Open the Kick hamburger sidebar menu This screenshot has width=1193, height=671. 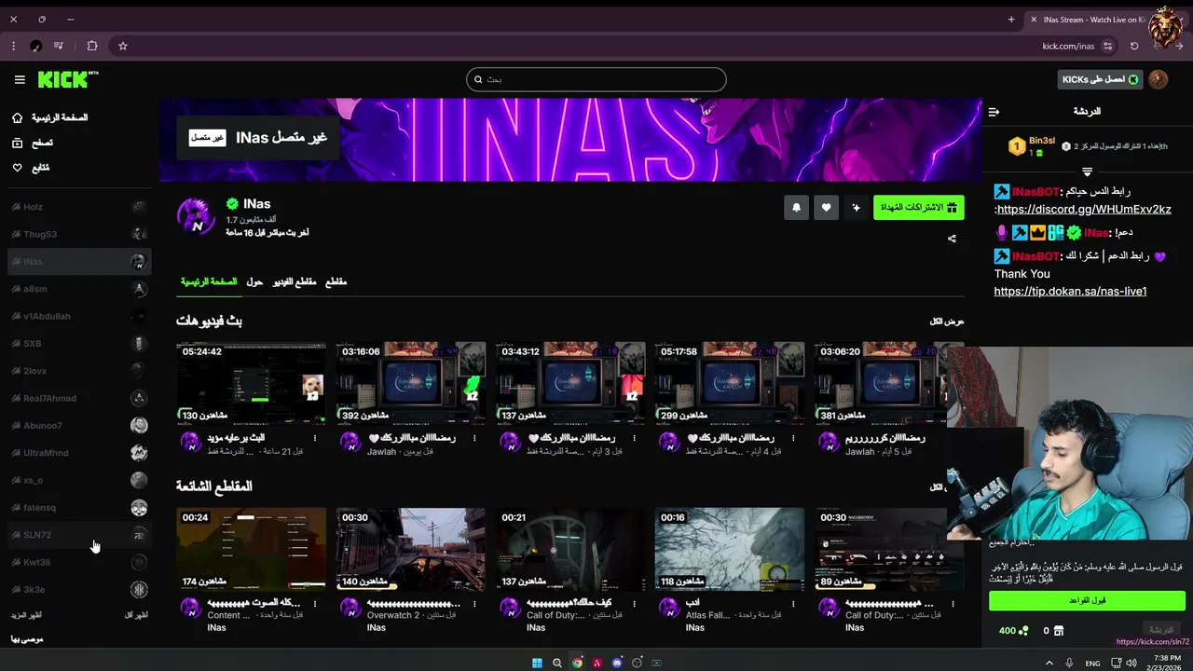pos(20,80)
